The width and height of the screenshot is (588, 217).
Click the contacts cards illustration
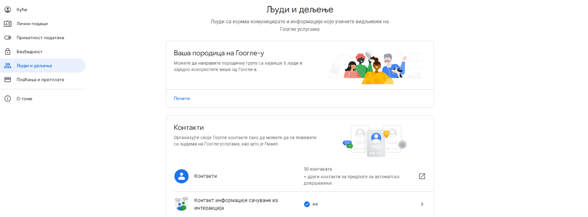point(375,140)
